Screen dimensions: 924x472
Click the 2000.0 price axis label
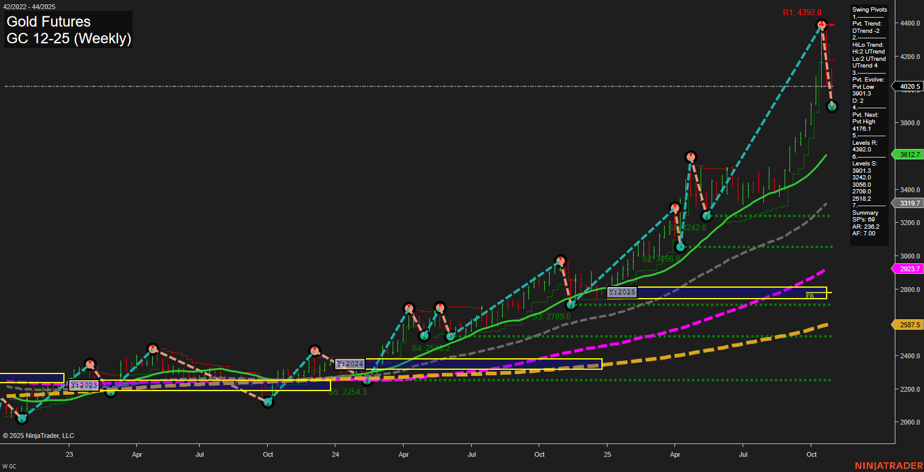click(x=909, y=422)
